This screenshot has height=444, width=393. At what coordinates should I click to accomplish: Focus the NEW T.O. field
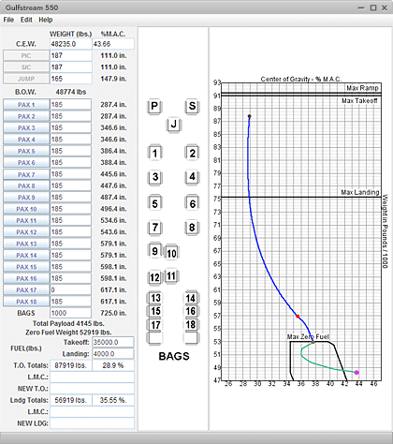(93, 389)
